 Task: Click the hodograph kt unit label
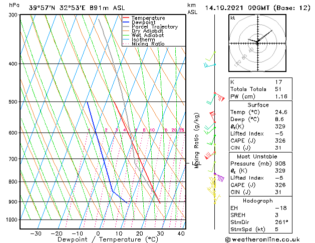233,18
